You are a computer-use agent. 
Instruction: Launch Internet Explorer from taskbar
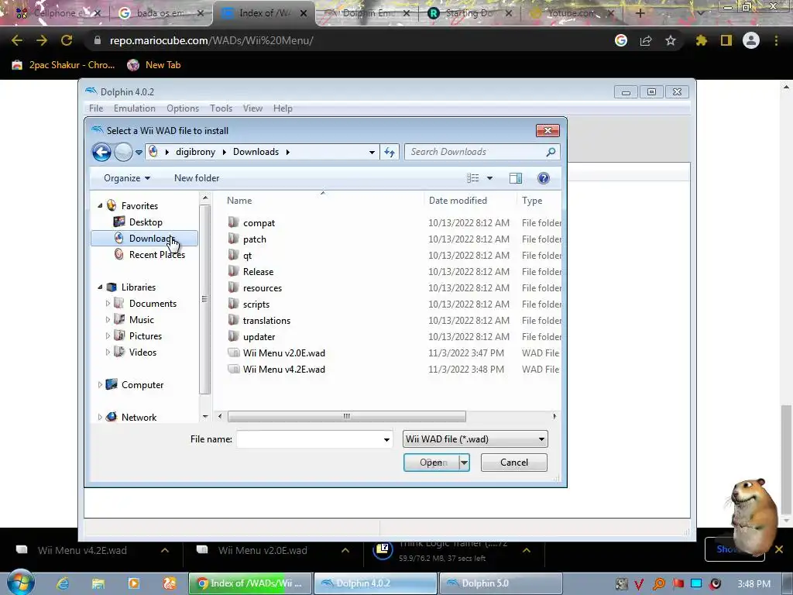click(63, 583)
